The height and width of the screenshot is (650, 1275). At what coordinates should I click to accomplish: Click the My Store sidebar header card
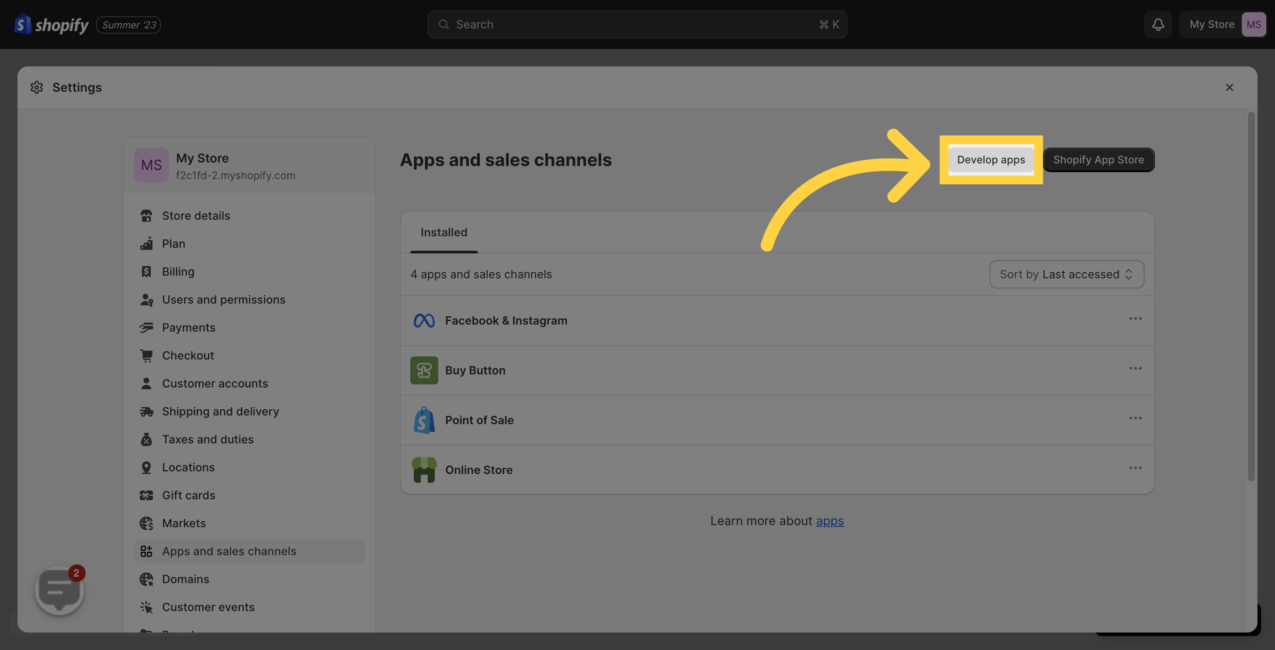click(x=249, y=165)
